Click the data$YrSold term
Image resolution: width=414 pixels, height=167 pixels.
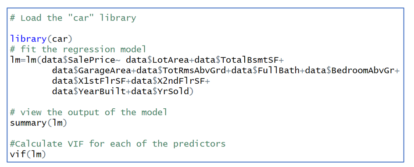(x=160, y=92)
